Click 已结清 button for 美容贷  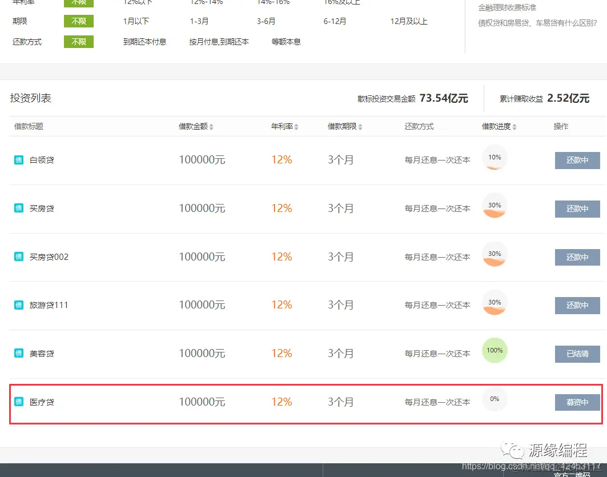pyautogui.click(x=577, y=354)
